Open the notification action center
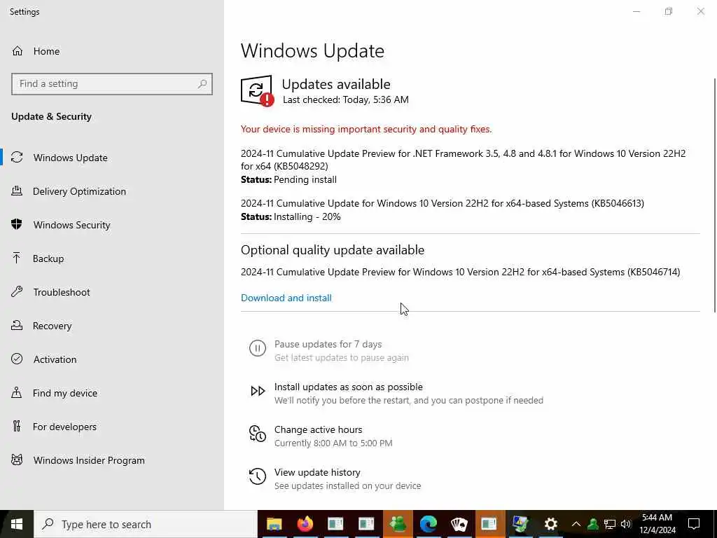Screen dimensions: 717x538 tap(694, 524)
